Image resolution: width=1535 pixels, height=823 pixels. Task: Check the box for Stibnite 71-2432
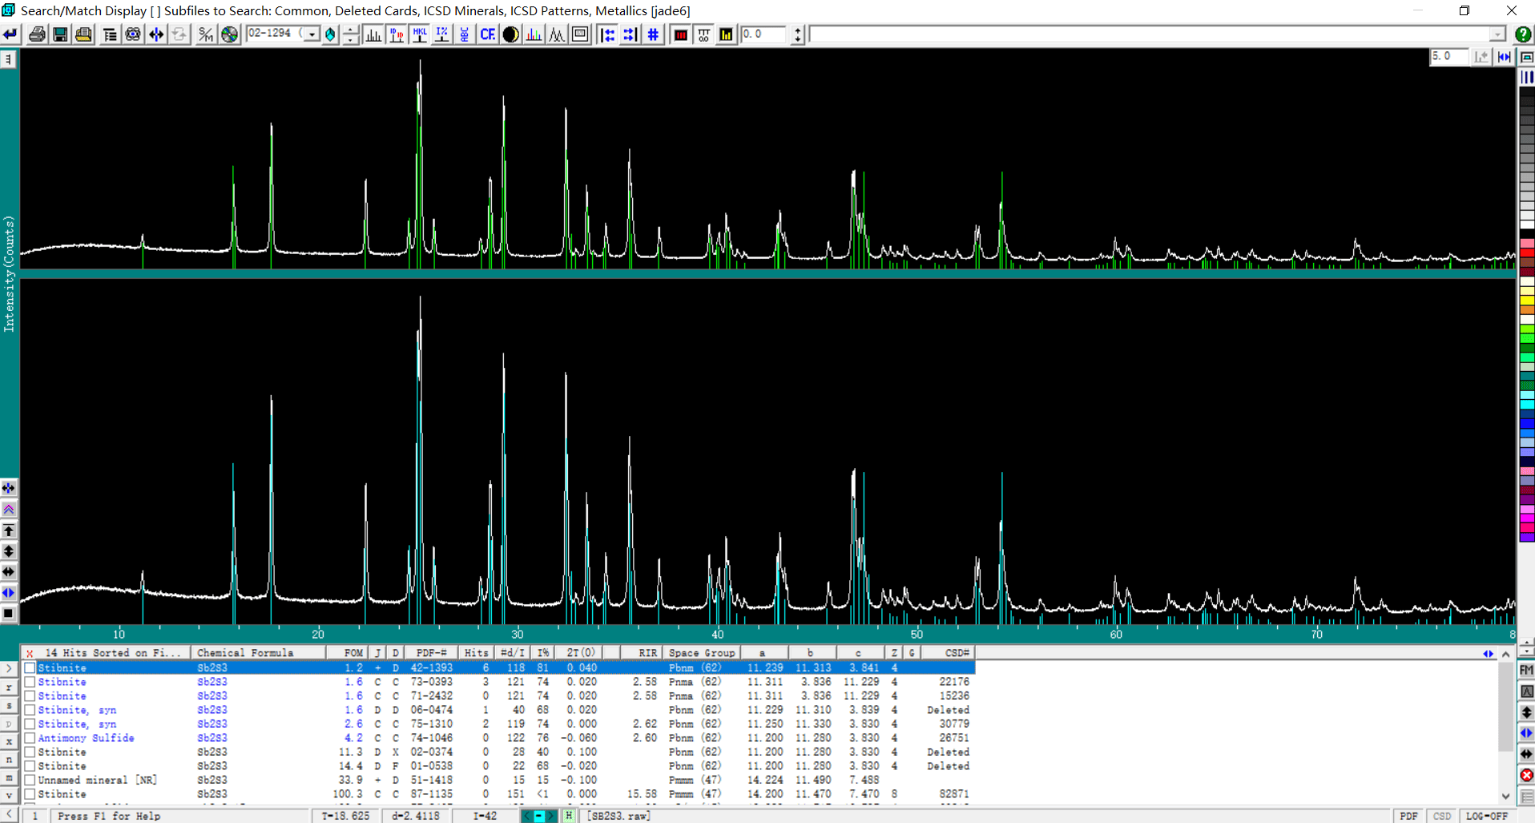[x=30, y=696]
